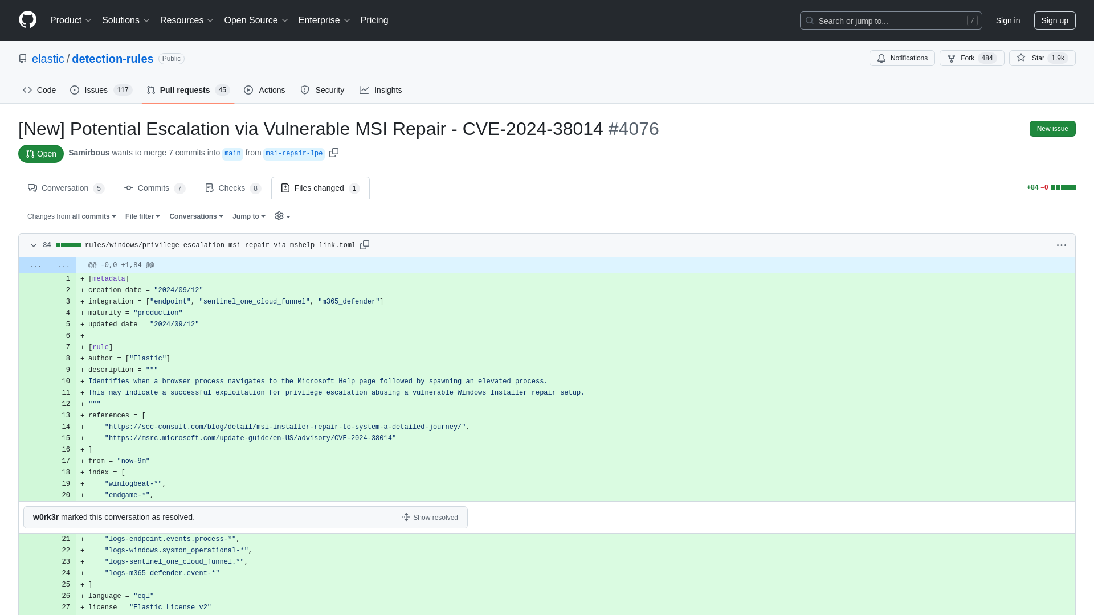The height and width of the screenshot is (615, 1094).
Task: Click the search magnifier icon
Action: tap(810, 20)
